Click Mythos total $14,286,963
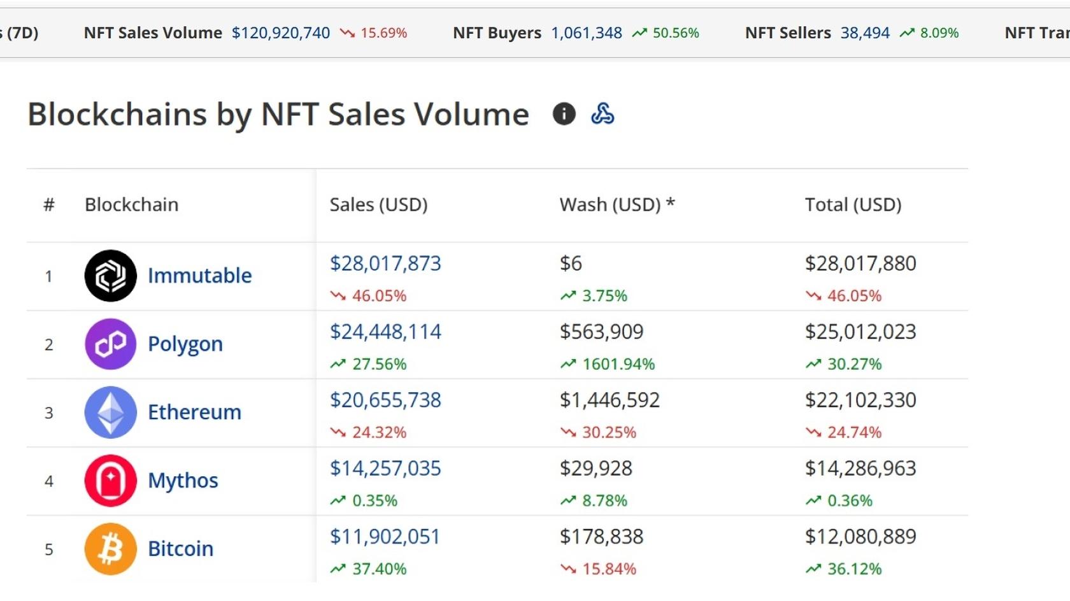 pos(860,469)
